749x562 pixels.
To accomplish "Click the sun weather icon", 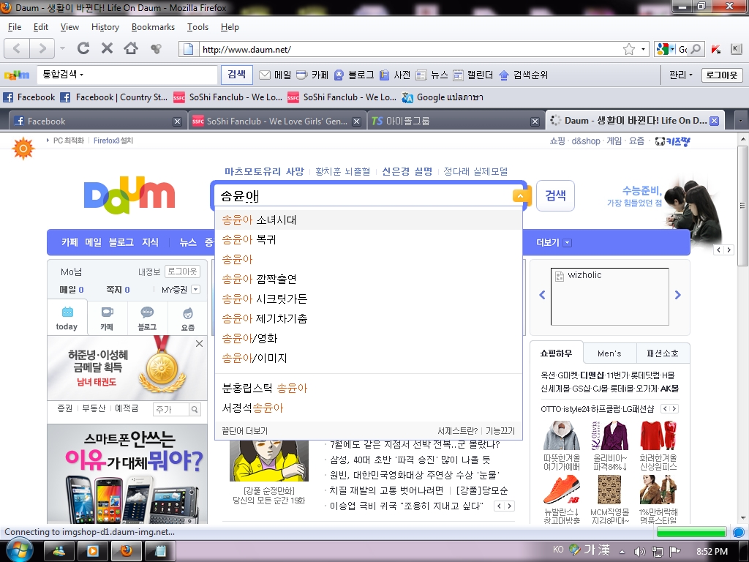I will tap(23, 148).
